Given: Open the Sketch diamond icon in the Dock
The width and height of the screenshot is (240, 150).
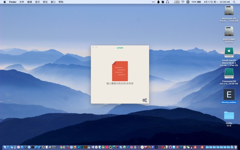Looking at the screenshot, I should tap(29, 147).
